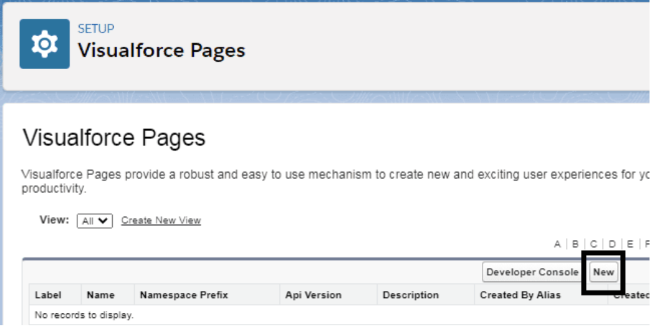Open the Developer Console
The image size is (652, 329).
[x=532, y=272]
